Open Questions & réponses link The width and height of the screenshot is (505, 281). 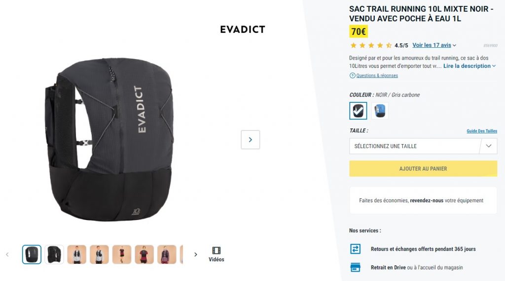(x=377, y=76)
